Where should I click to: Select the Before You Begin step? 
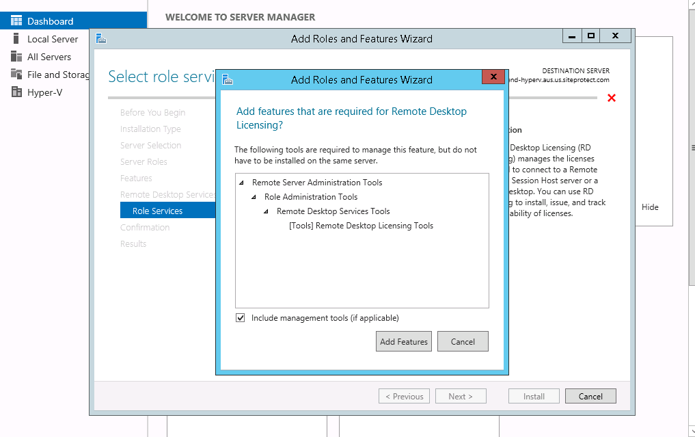(x=152, y=113)
